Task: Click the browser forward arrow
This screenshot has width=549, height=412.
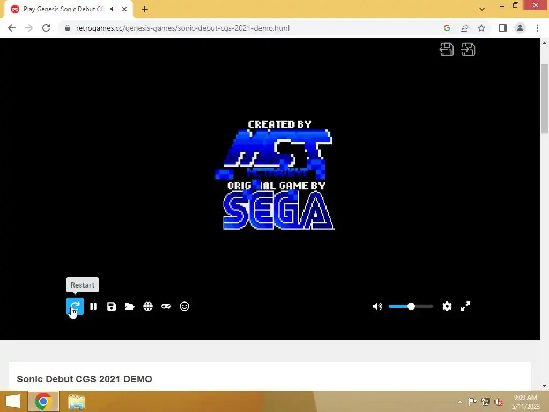Action: 29,28
